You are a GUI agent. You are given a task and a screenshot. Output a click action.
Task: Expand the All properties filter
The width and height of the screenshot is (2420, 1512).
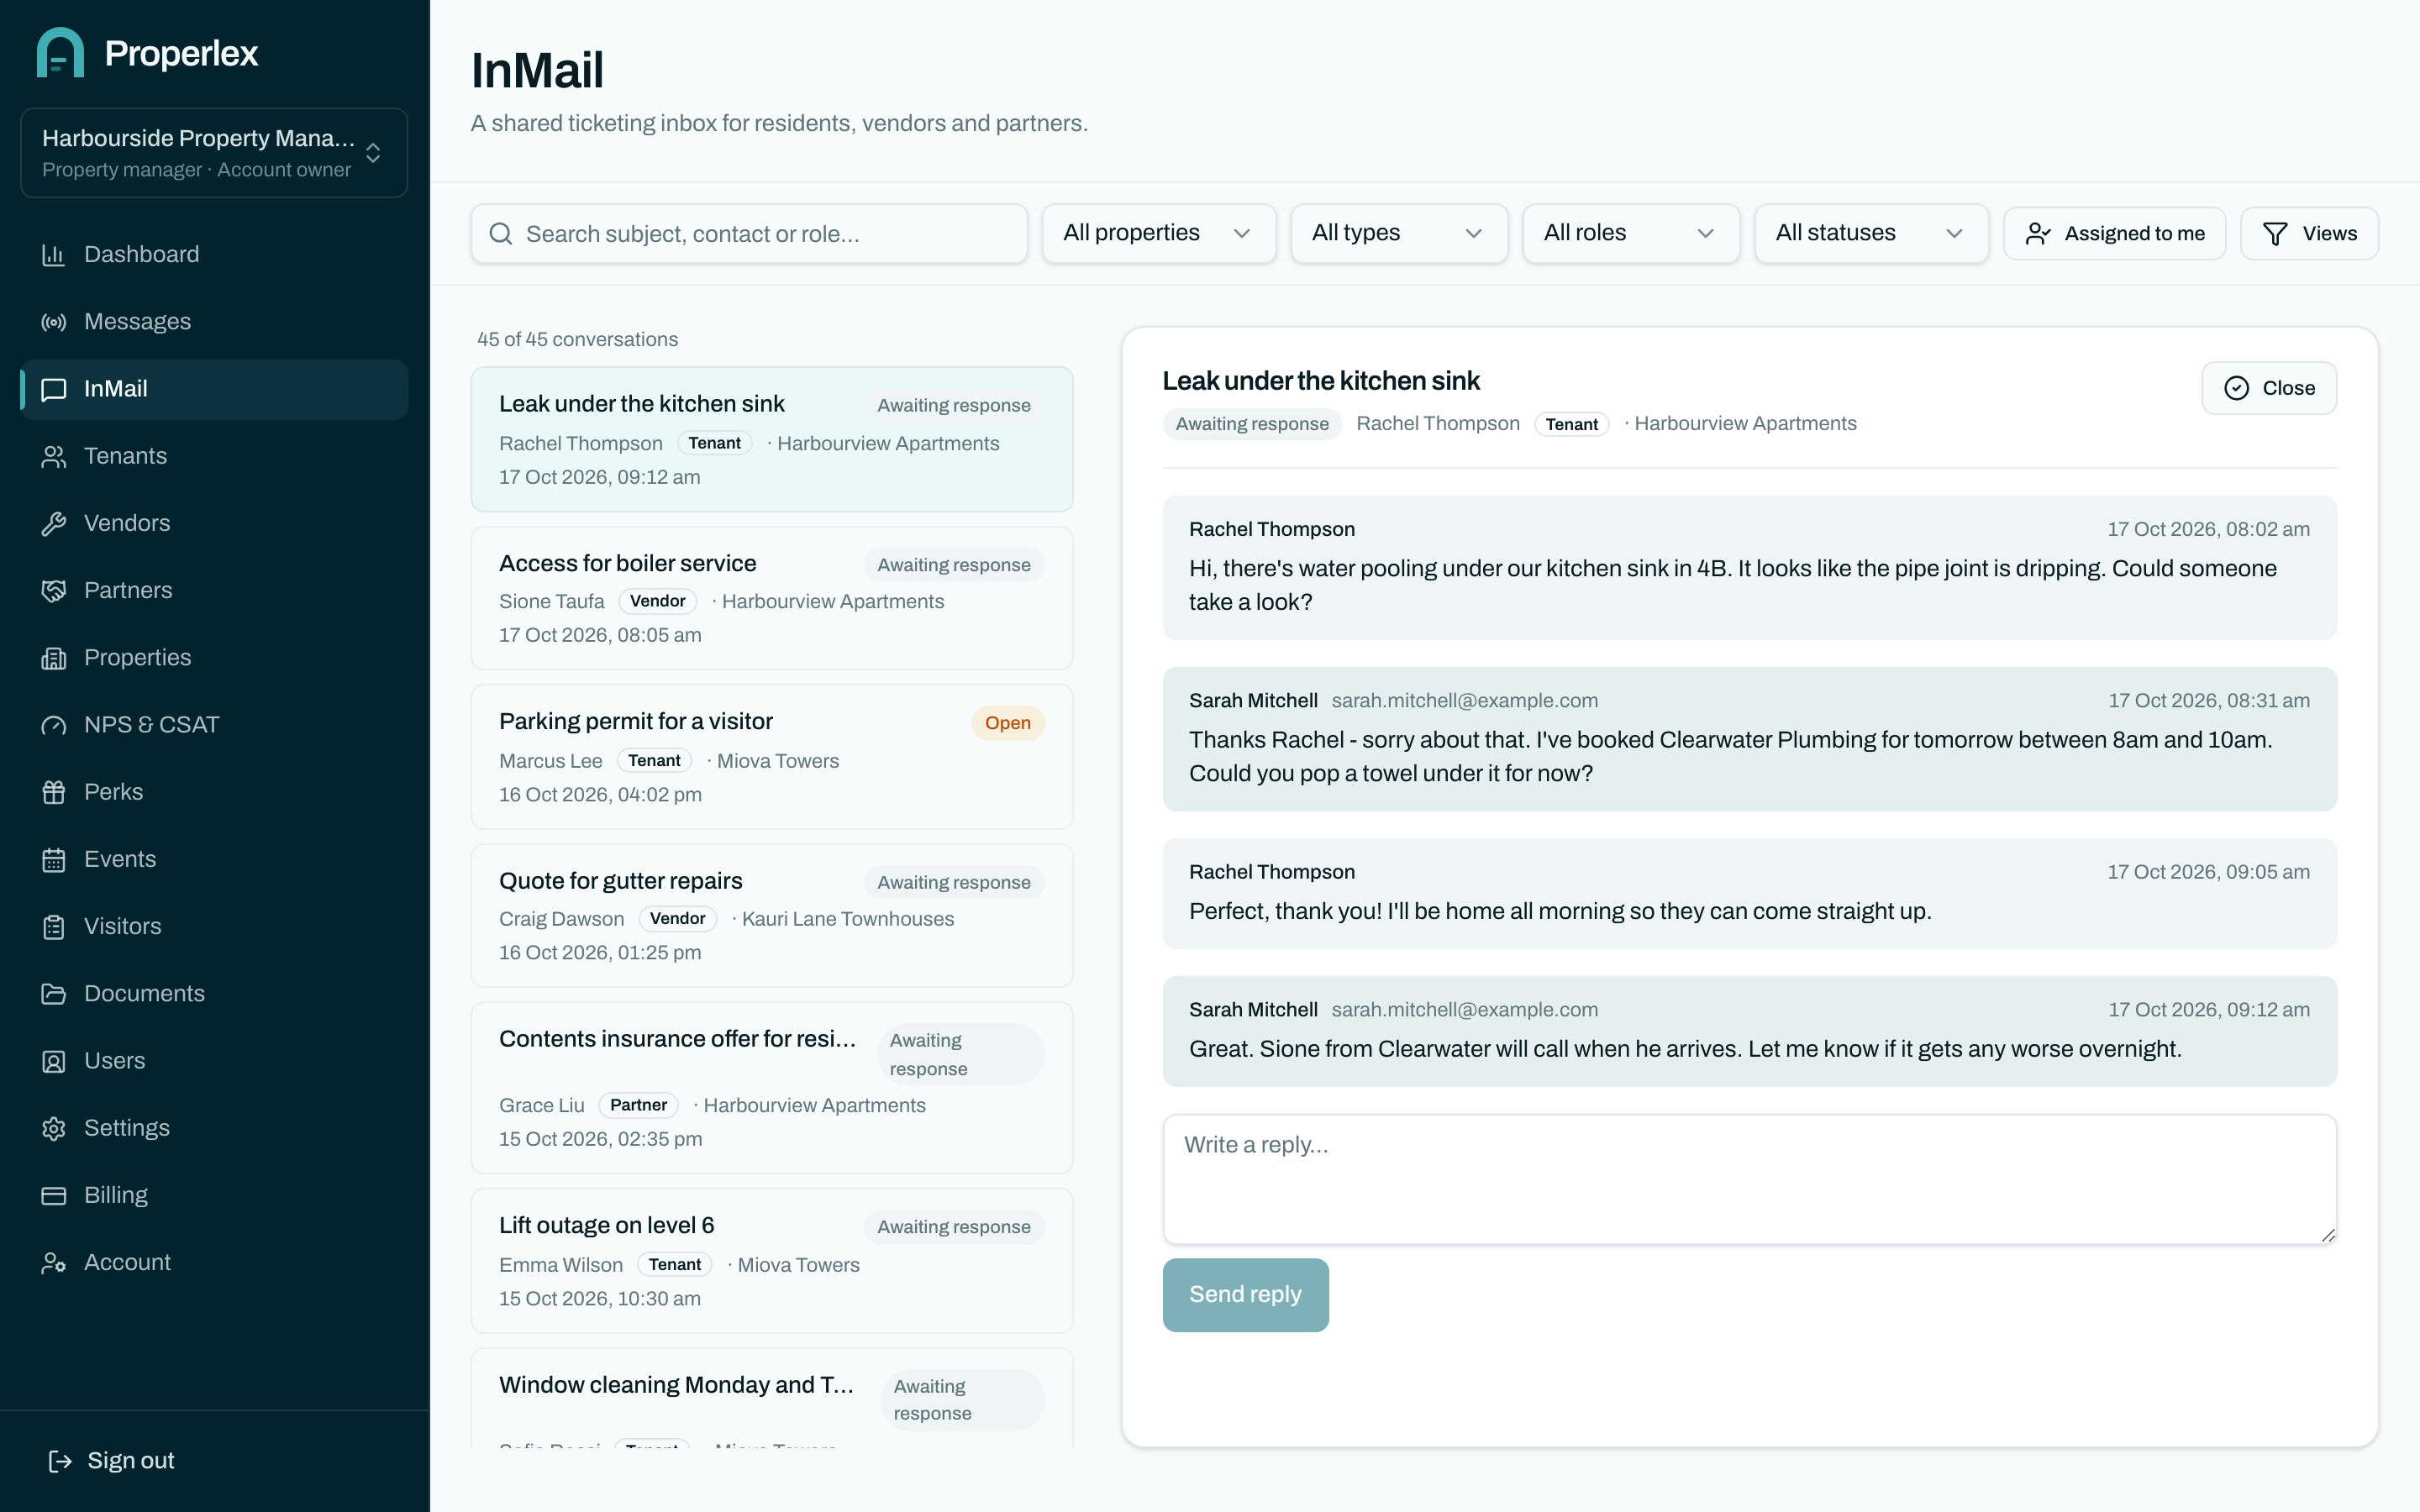click(1158, 233)
